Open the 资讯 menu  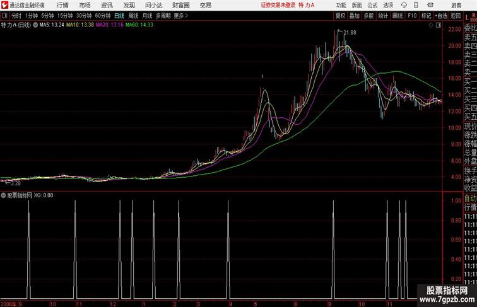107,5
